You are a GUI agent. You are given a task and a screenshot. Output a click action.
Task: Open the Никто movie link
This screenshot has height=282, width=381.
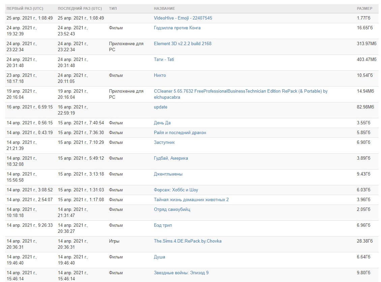(x=159, y=75)
